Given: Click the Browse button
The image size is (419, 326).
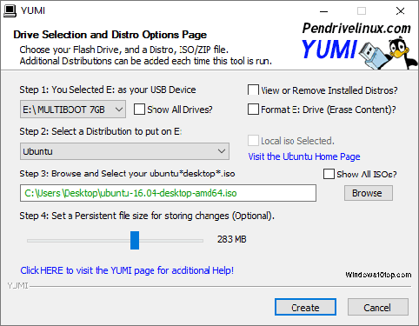Looking at the screenshot, I should point(369,193).
